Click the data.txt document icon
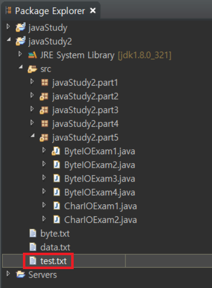This screenshot has height=288, width=212. click(33, 247)
